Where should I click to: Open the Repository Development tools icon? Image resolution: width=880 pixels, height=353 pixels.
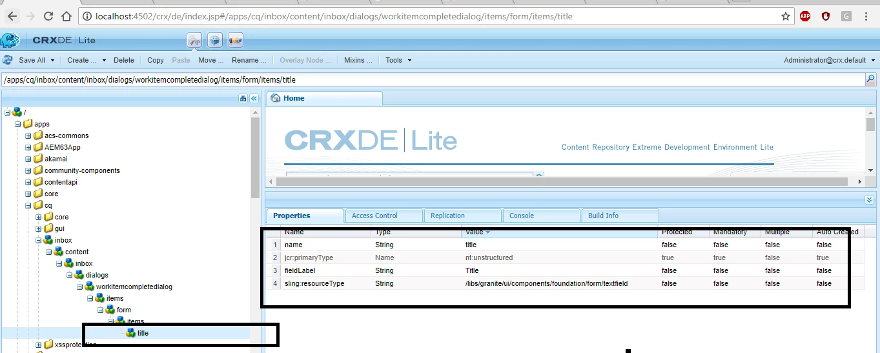pos(194,41)
